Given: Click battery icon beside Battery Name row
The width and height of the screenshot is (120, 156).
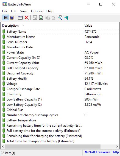Looking at the screenshot, I should [x=4, y=31].
